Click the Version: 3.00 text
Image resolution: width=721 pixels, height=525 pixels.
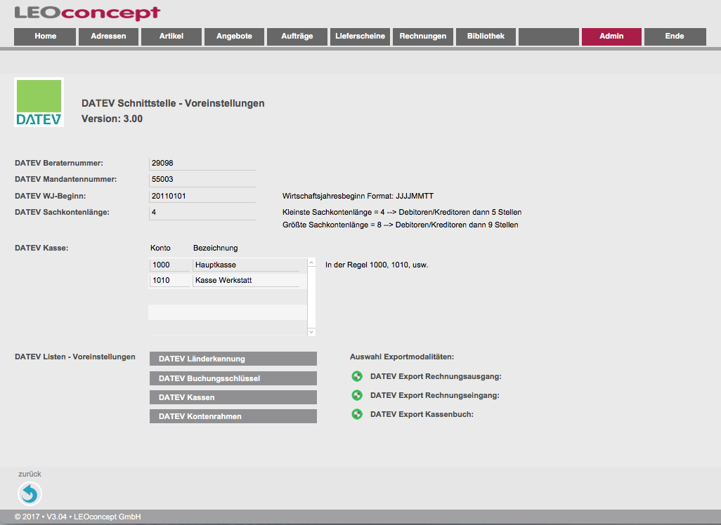click(x=112, y=119)
